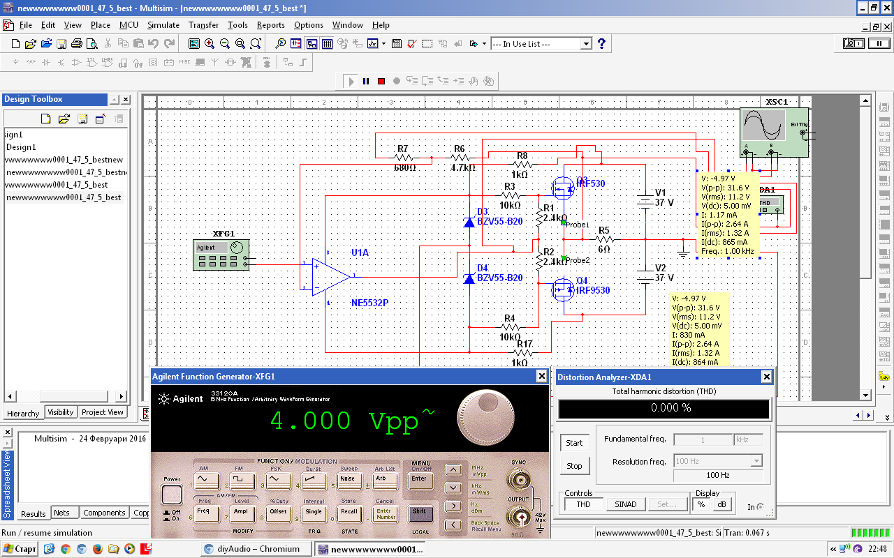Create a new design file
The width and height of the screenshot is (894, 558).
coord(16,43)
